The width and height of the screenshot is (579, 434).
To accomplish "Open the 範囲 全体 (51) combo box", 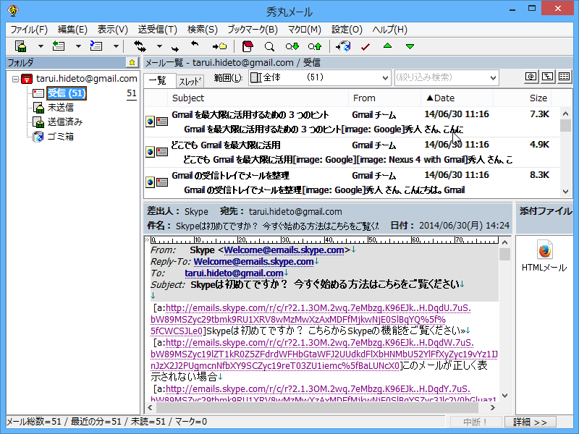I will pyautogui.click(x=319, y=77).
